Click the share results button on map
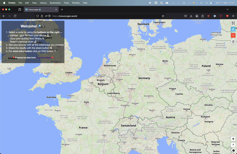 tap(233, 139)
